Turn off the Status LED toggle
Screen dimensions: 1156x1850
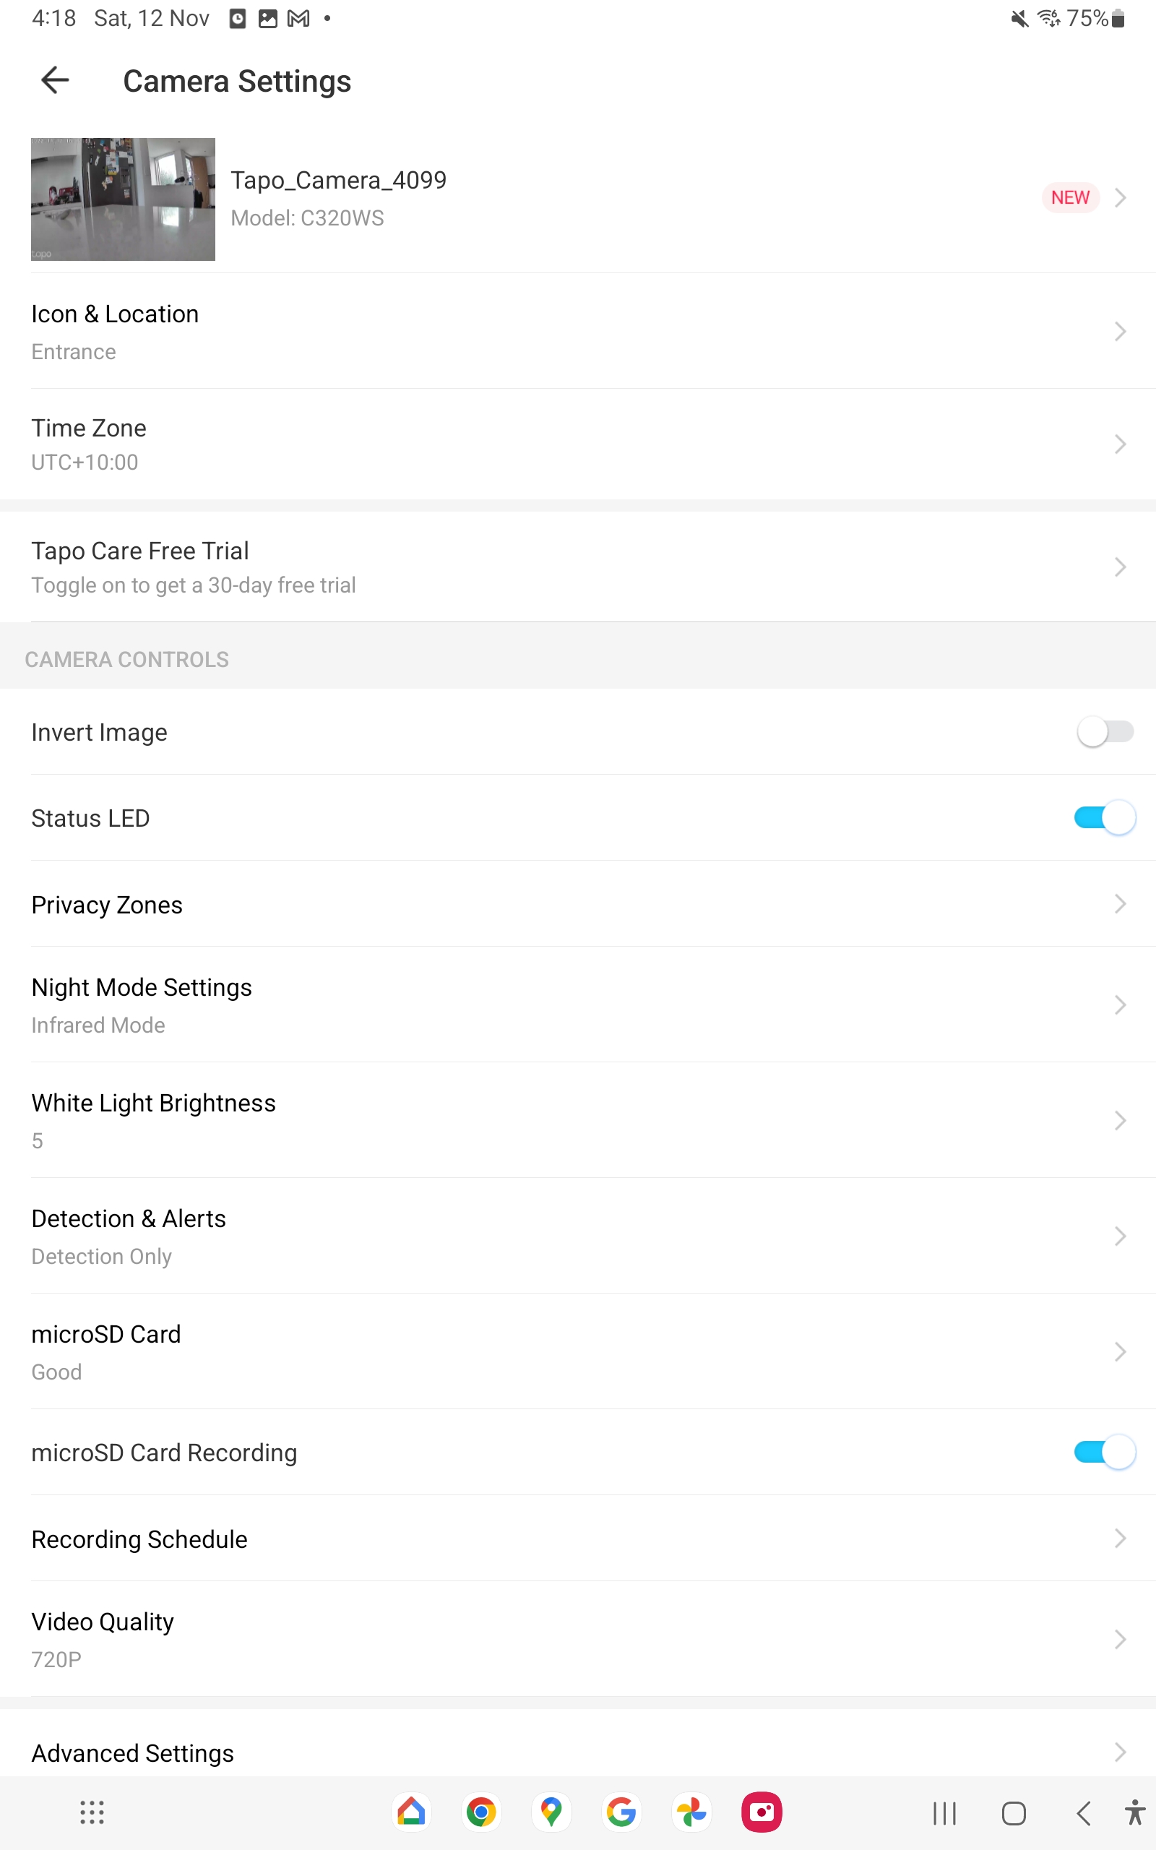click(x=1104, y=818)
